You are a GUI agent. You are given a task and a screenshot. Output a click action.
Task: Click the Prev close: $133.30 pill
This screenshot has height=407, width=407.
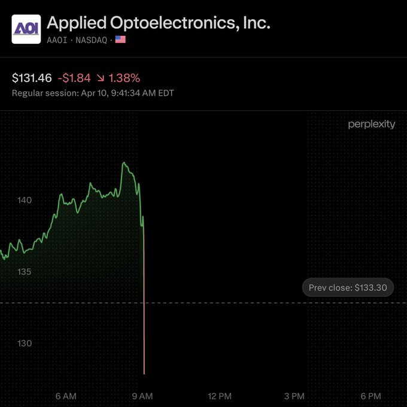coord(348,287)
